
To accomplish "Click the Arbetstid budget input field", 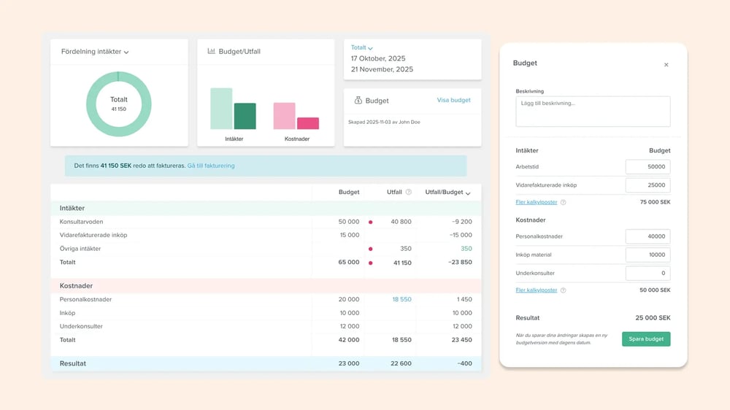I will (648, 167).
